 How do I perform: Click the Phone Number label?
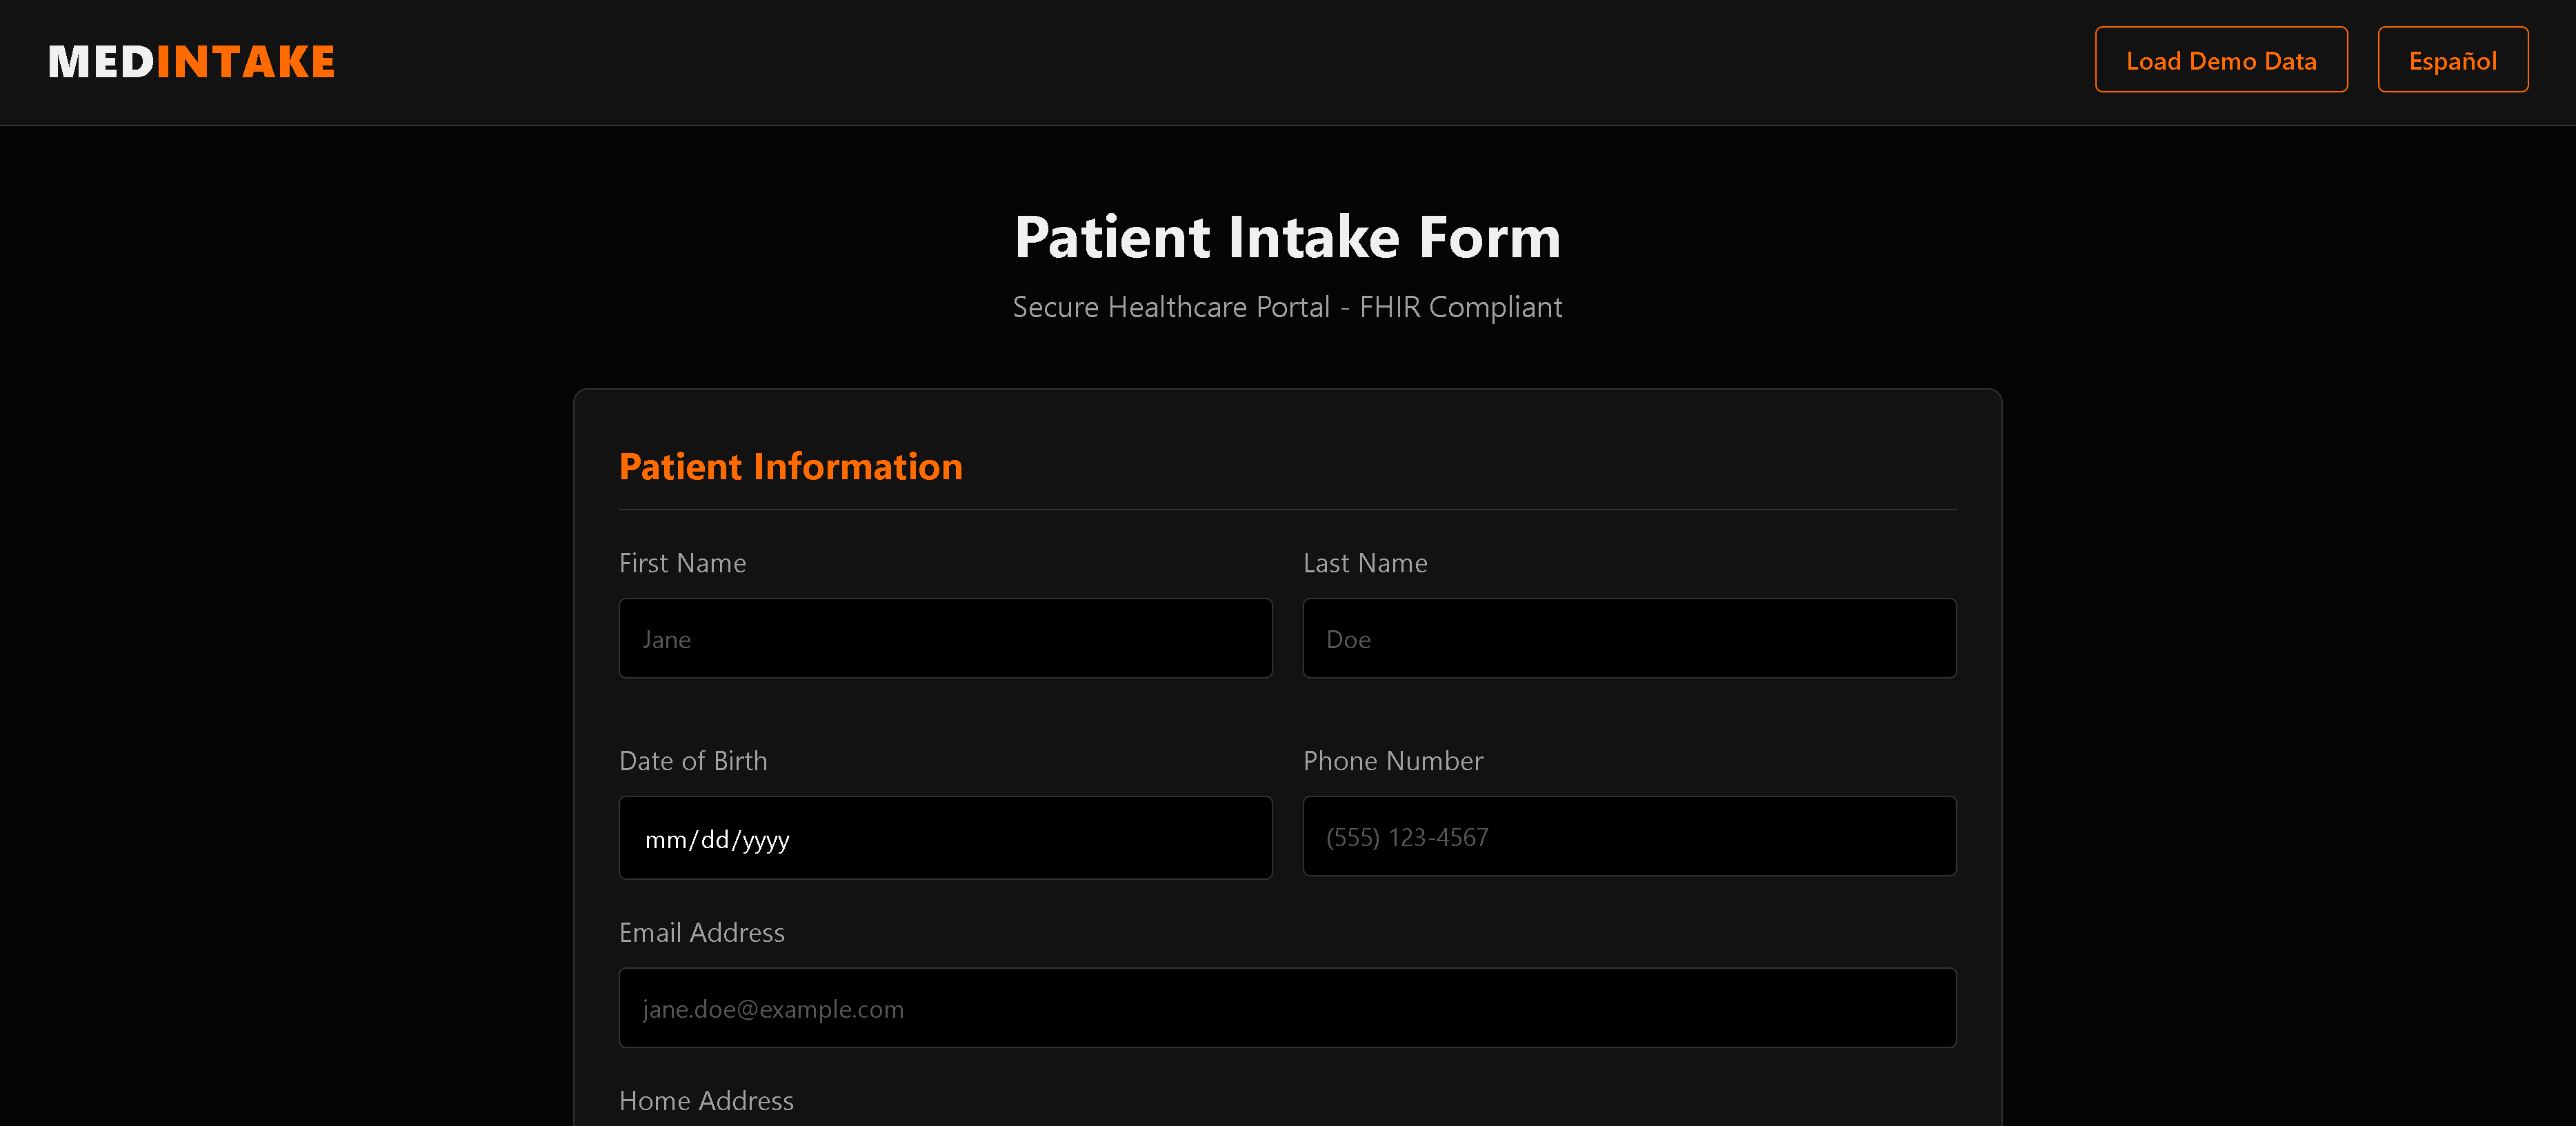1392,760
